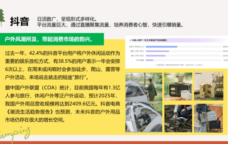Screen dimensions: 228x144
Task: Click the paragraph starting "据中国户外联盟（COA）统计"
Action: [x=62, y=104]
